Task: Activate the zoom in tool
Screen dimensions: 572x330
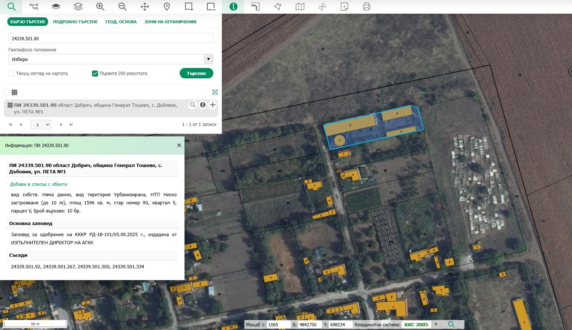Action: [100, 7]
